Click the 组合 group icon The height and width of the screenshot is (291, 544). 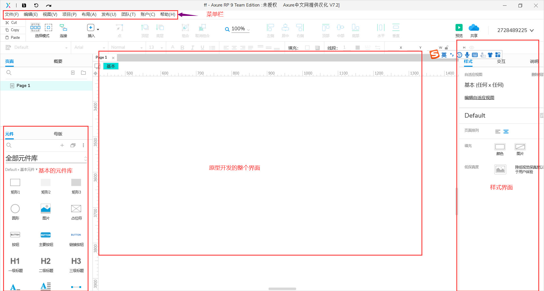[x=185, y=28]
